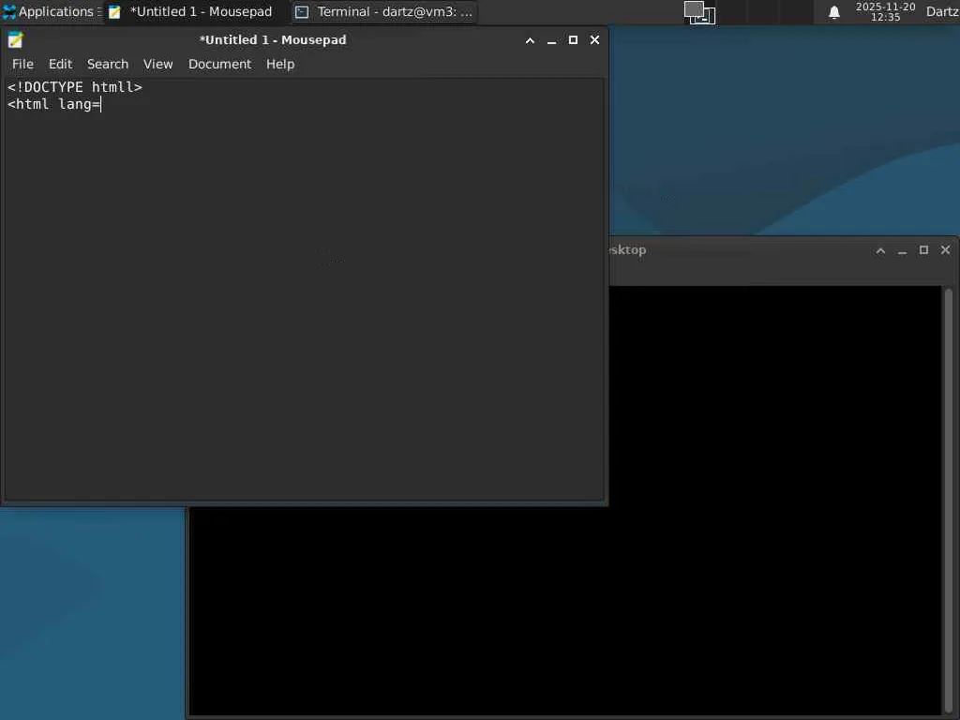
Task: Place cursor in the html lang= line
Action: (53, 104)
